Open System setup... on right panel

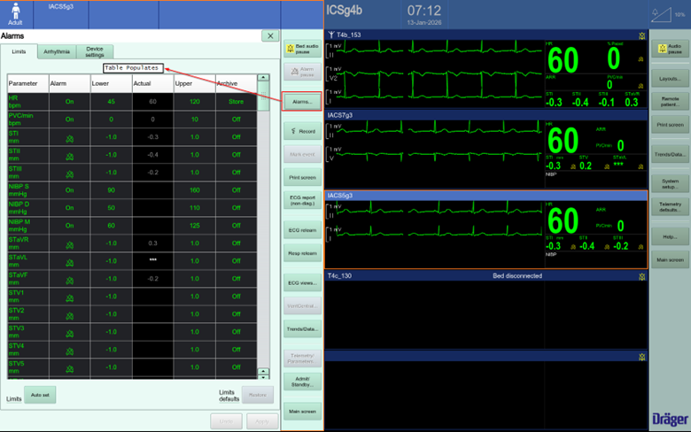[669, 183]
